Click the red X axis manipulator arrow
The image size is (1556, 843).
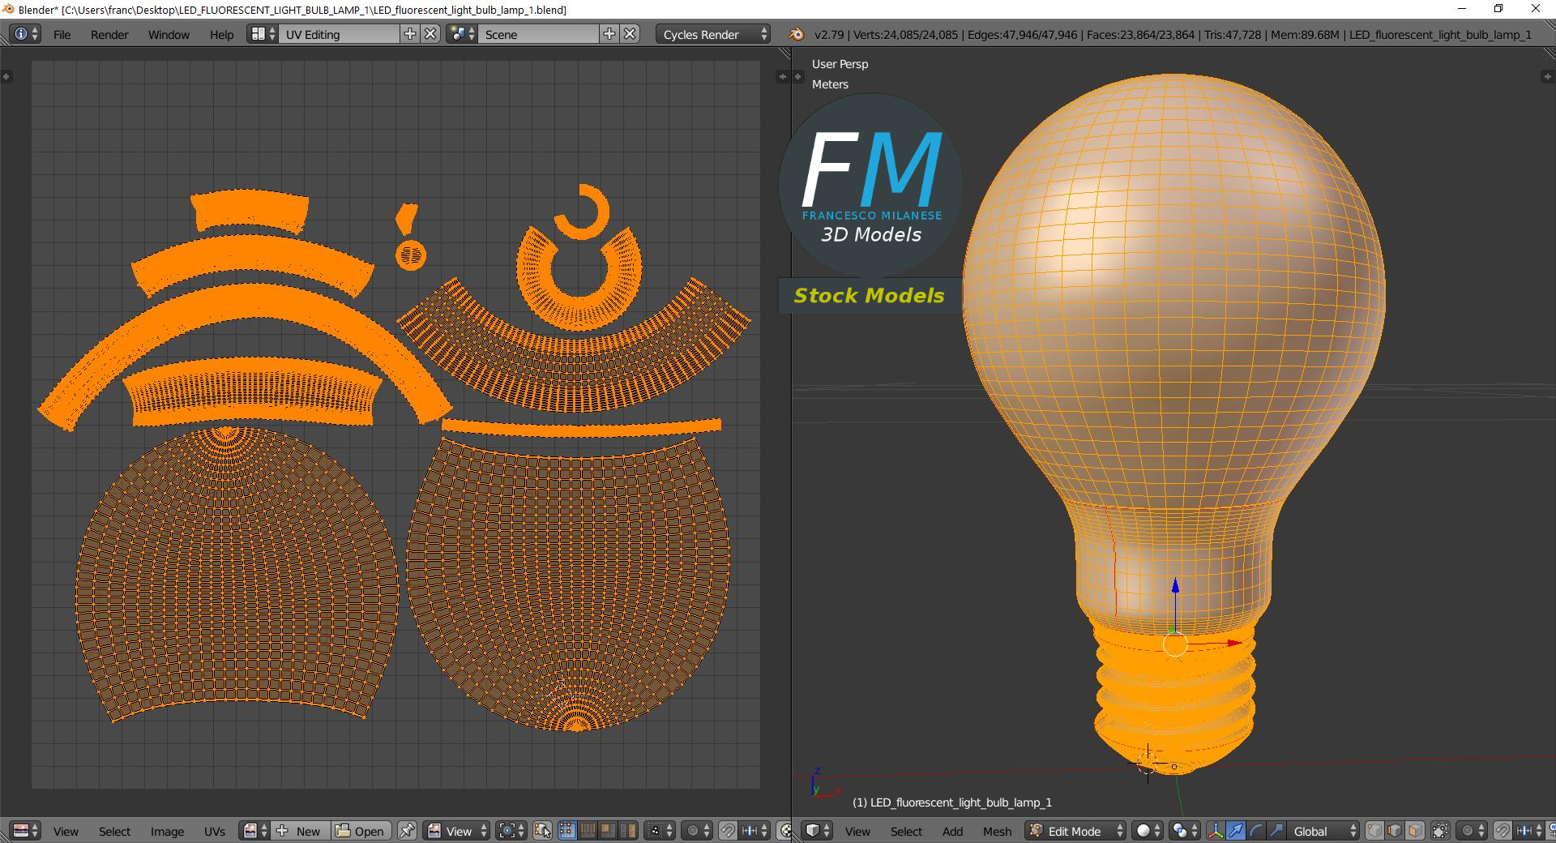1235,643
